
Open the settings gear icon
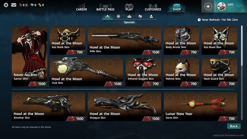tap(6, 5)
